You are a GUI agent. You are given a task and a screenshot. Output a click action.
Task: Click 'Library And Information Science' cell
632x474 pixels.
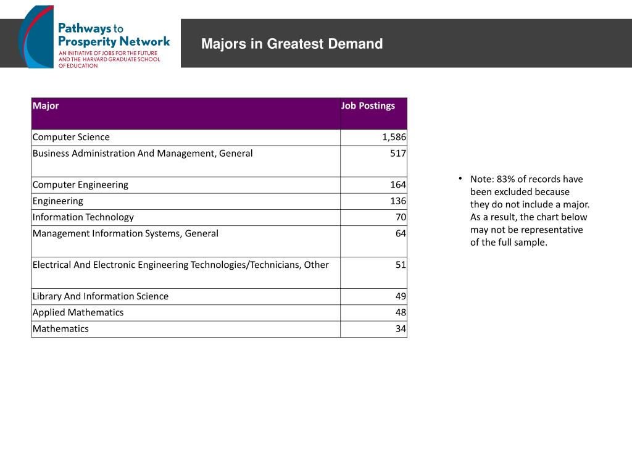[x=186, y=296]
